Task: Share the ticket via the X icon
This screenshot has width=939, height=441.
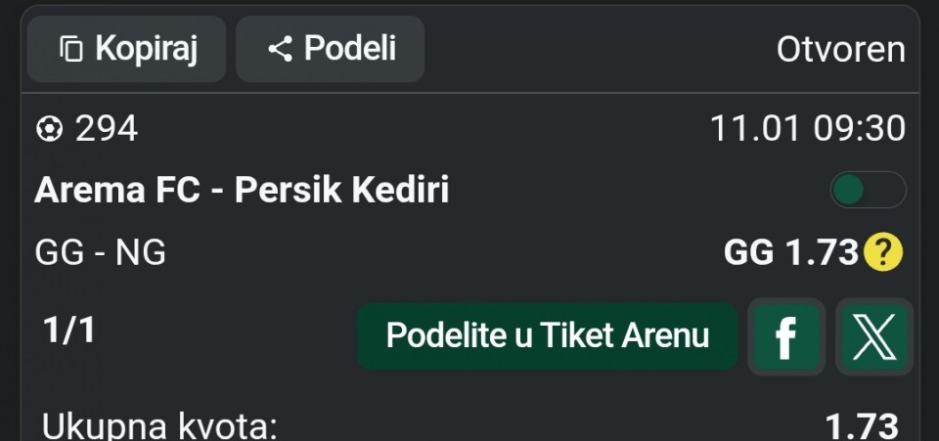Action: click(874, 337)
